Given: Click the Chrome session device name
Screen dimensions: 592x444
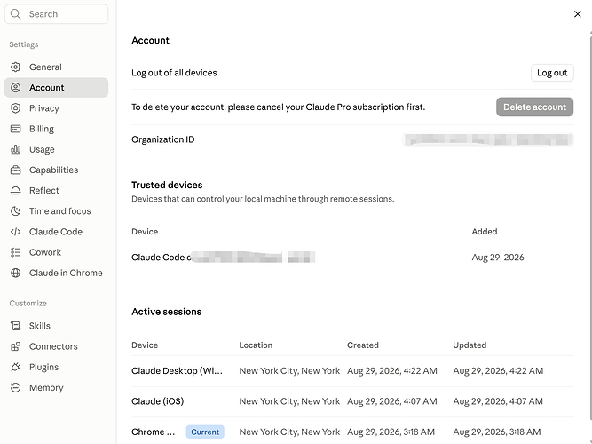Looking at the screenshot, I should (x=153, y=432).
